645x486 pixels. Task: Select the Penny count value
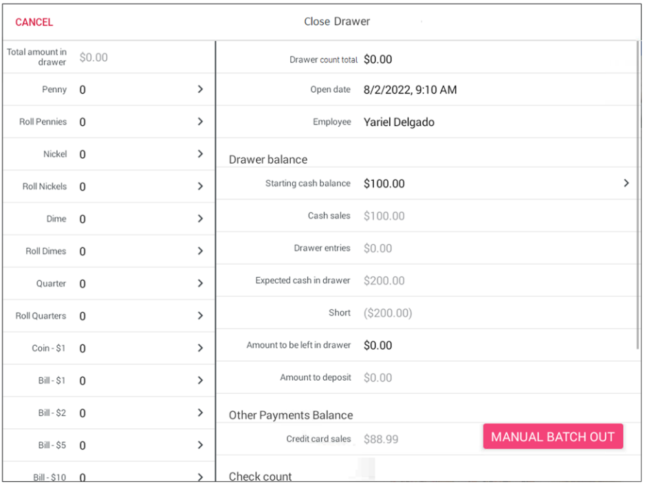pos(83,90)
